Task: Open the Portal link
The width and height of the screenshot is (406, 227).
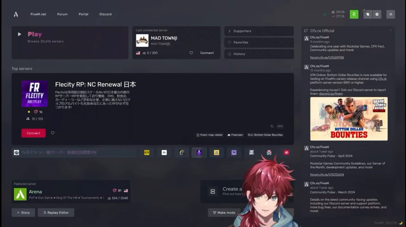Action: (83, 14)
